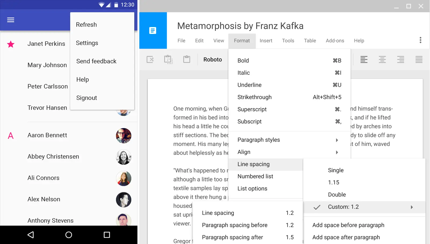Image resolution: width=430 pixels, height=244 pixels.
Task: Set line spacing to Double
Action: 364,195
